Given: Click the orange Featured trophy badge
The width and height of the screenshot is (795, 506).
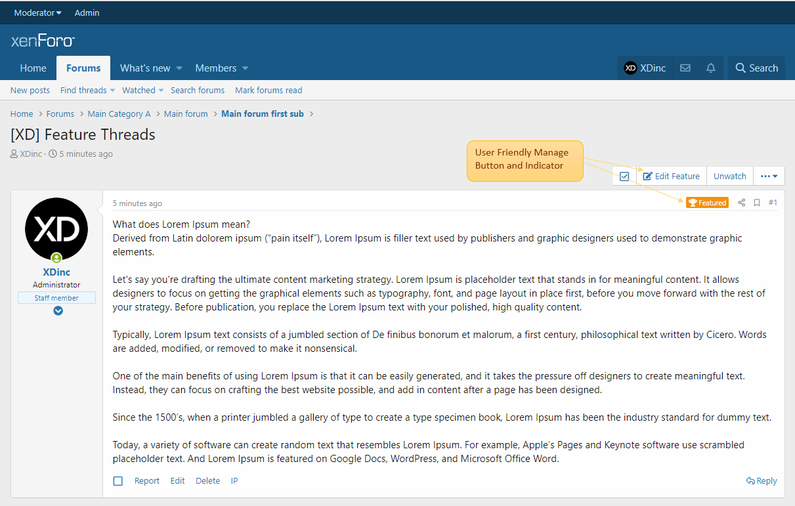Looking at the screenshot, I should [707, 203].
